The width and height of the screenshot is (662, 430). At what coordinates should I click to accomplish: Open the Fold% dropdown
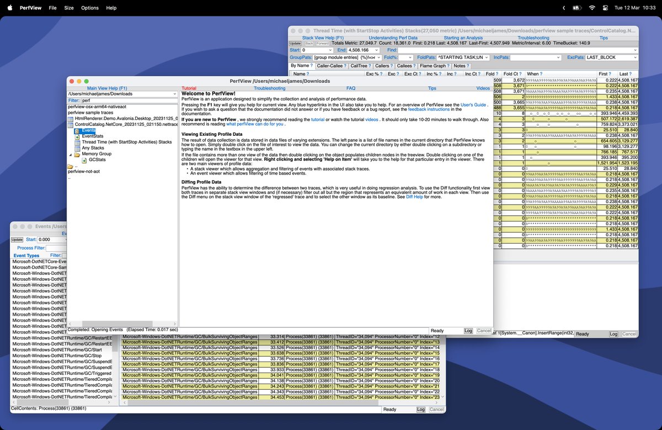point(410,57)
